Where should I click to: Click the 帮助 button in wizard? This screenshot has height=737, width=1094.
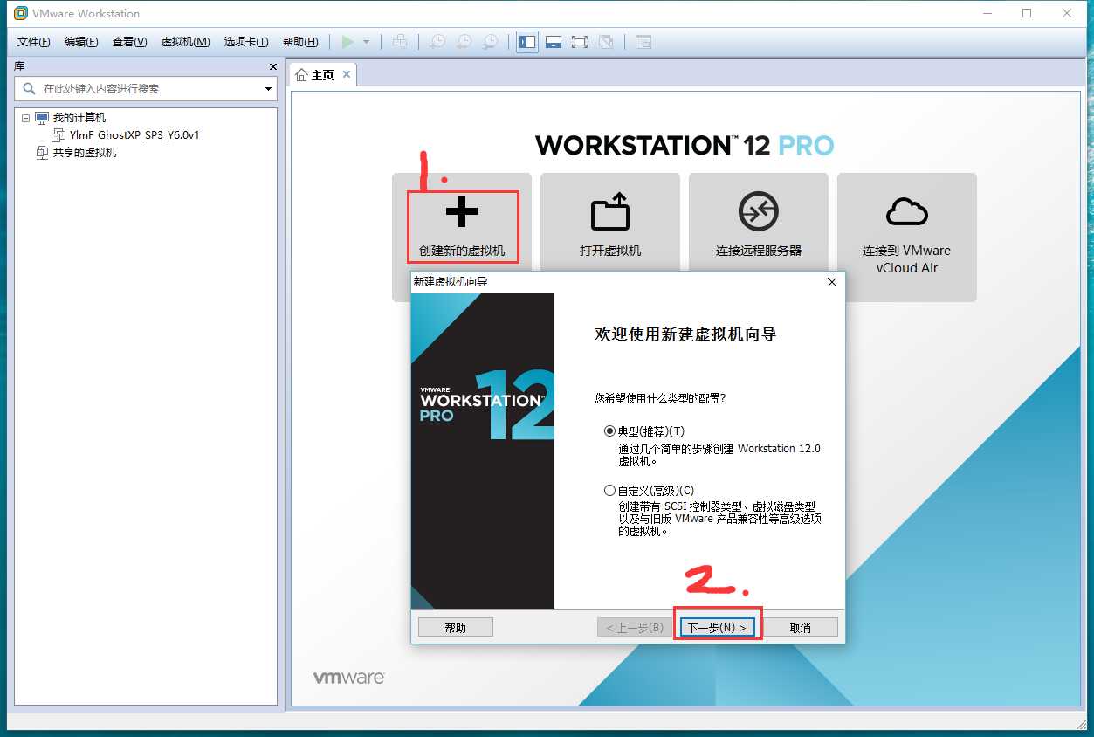click(456, 627)
